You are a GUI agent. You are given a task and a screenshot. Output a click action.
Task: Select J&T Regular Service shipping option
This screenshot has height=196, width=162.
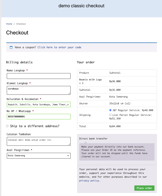click(x=110, y=110)
